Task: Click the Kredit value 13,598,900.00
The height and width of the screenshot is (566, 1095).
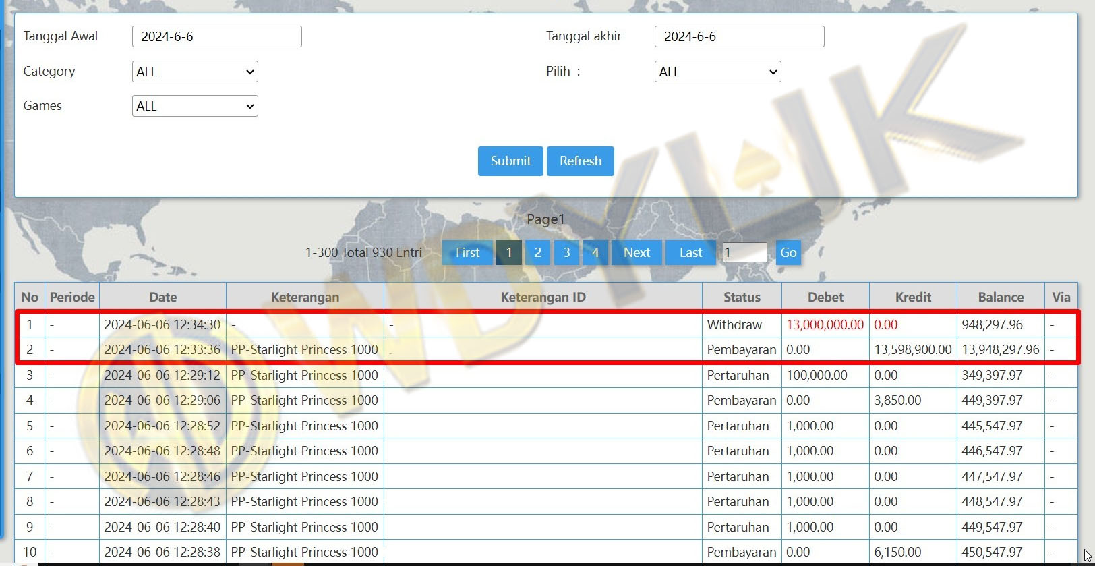Action: pyautogui.click(x=913, y=349)
